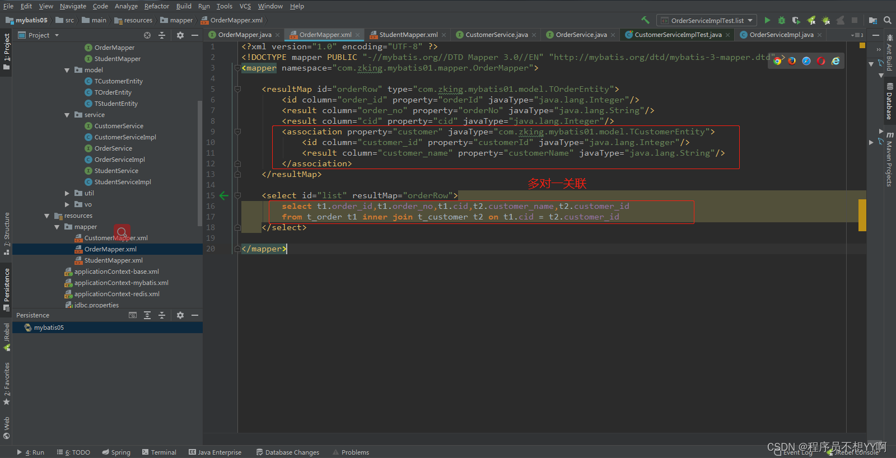Open page in Safari browser icon
This screenshot has width=896, height=458.
[x=806, y=61]
